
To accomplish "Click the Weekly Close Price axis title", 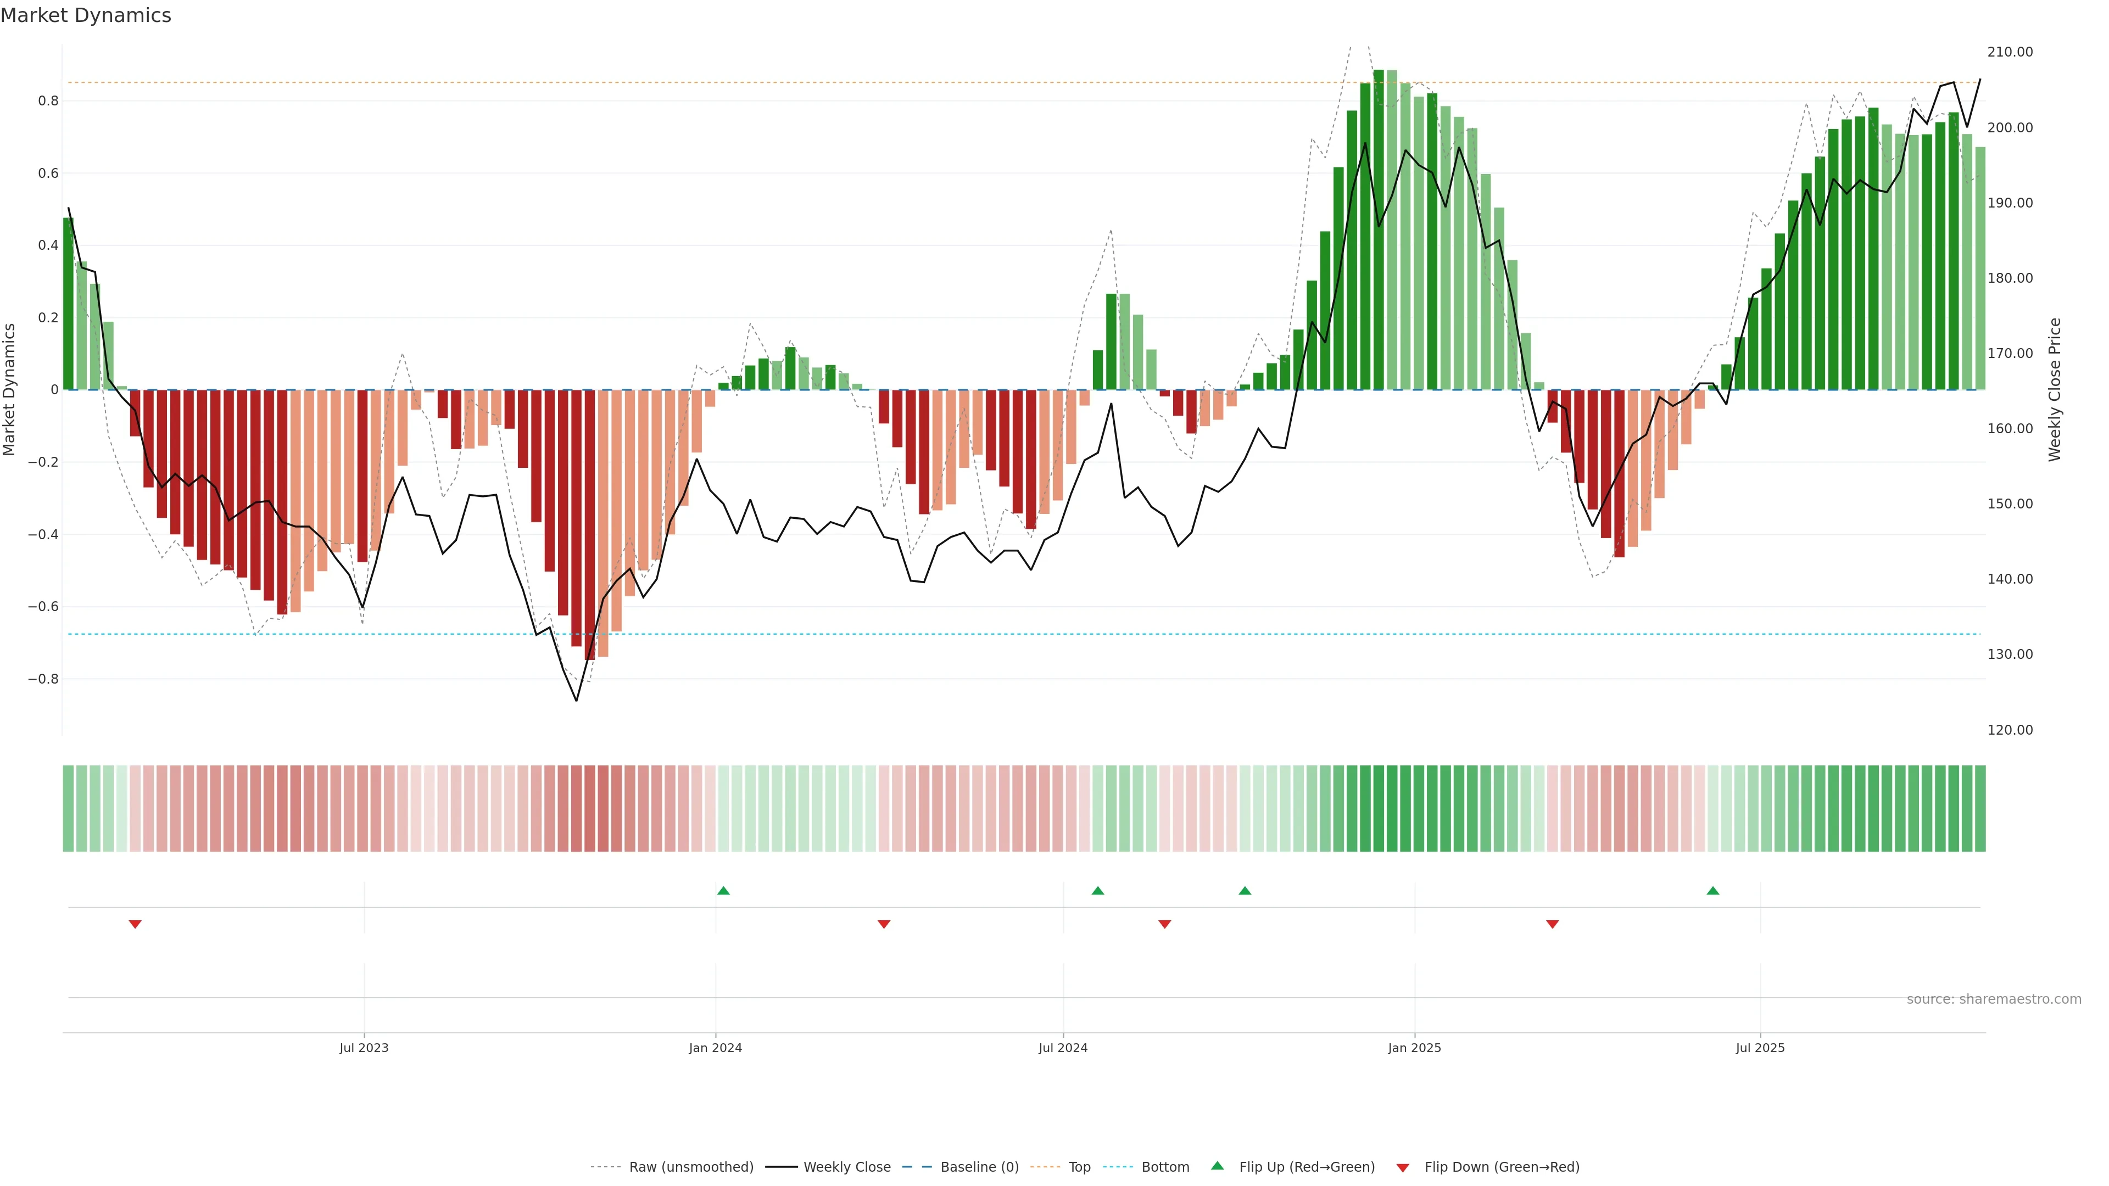I will coord(2054,390).
